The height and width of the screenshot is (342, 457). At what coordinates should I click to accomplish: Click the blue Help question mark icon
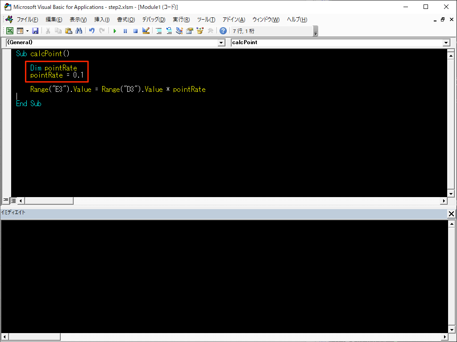click(x=223, y=31)
